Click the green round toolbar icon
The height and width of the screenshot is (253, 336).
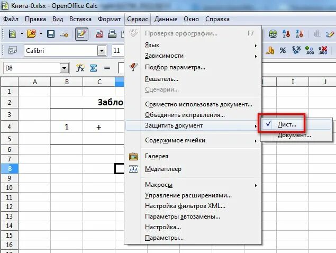click(273, 34)
